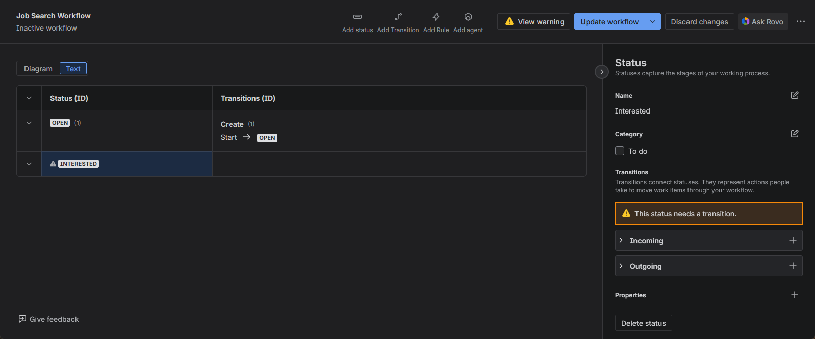Click the Update workflow button
815x339 pixels.
coord(609,21)
